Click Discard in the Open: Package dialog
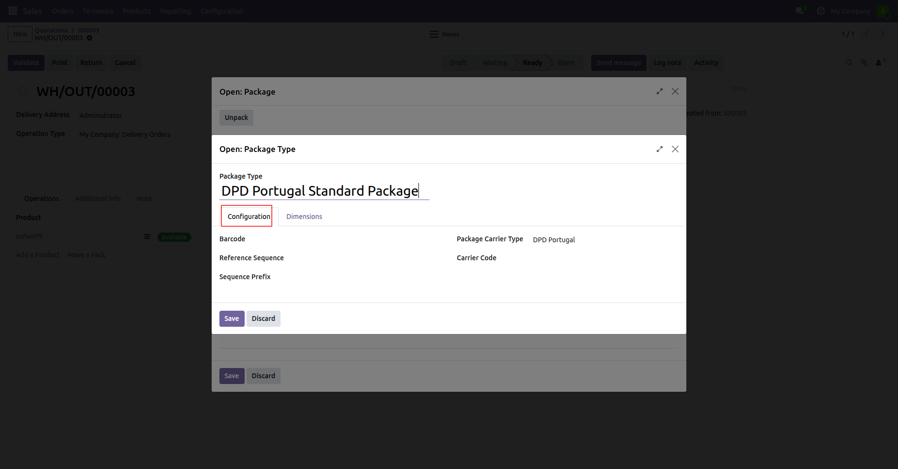Screen dimensions: 898x469 click(264, 376)
